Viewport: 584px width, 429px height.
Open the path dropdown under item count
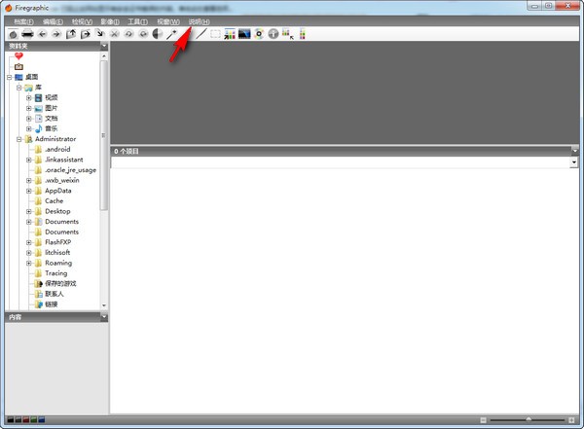(574, 162)
